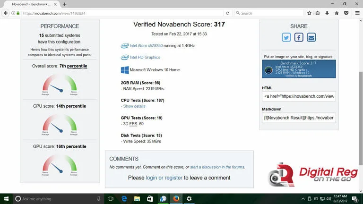The height and width of the screenshot is (204, 363).
Task: Go to the Firefox home page icon
Action: pyautogui.click(x=337, y=13)
